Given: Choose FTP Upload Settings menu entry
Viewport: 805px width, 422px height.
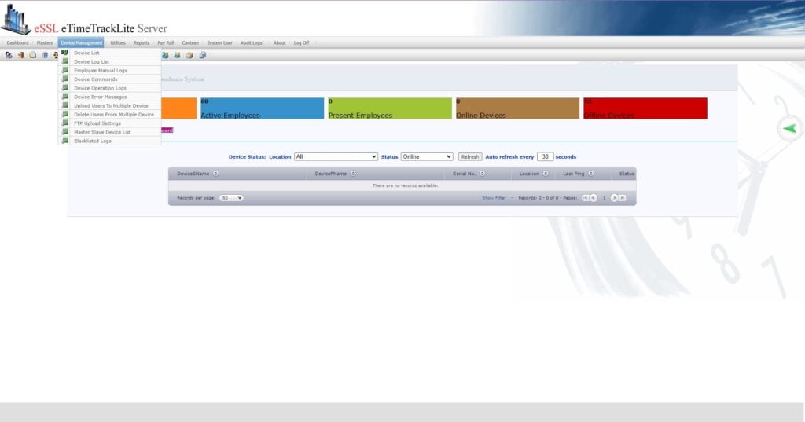Looking at the screenshot, I should (110, 123).
